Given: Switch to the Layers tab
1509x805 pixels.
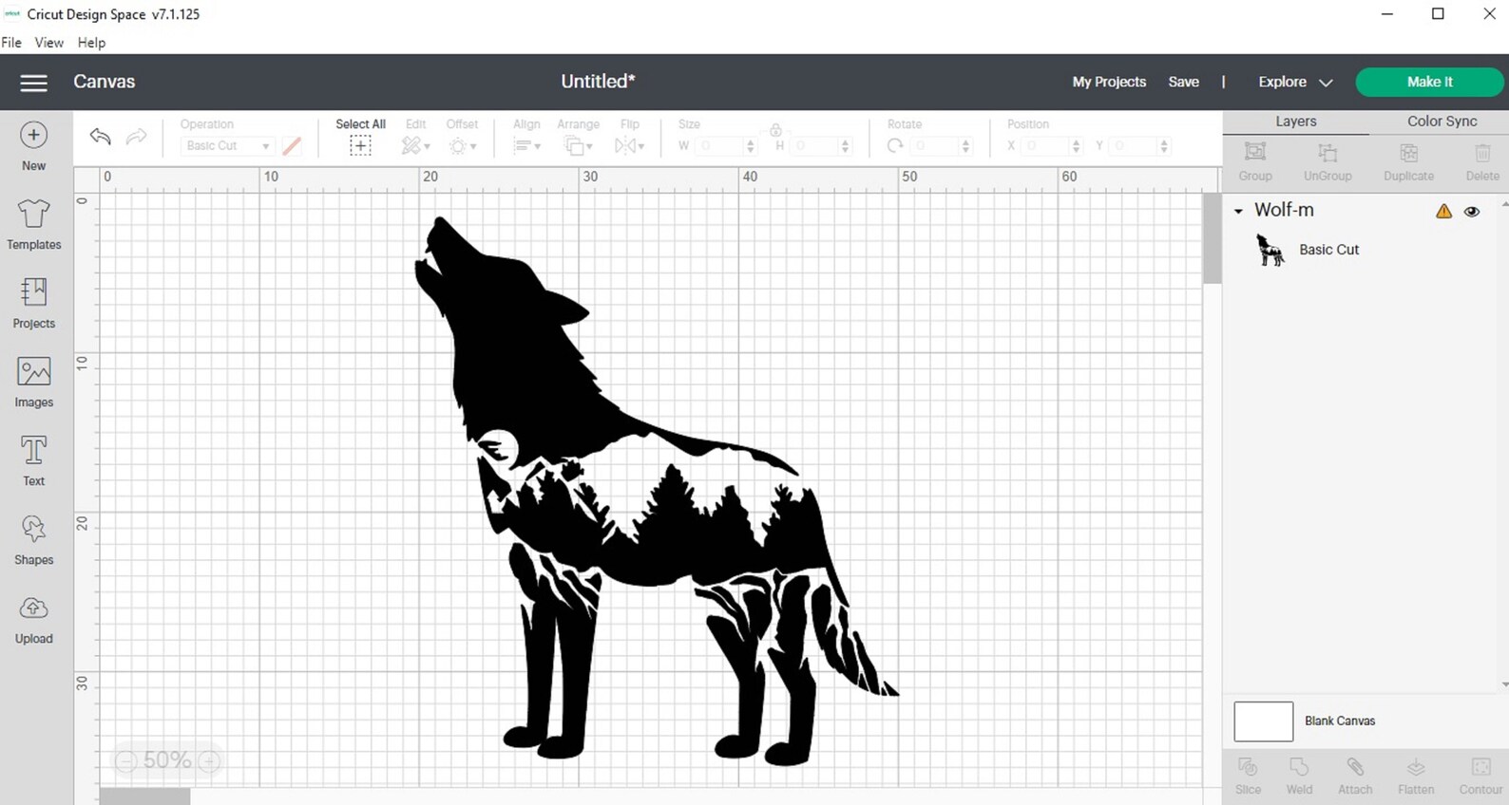Looking at the screenshot, I should 1296,122.
